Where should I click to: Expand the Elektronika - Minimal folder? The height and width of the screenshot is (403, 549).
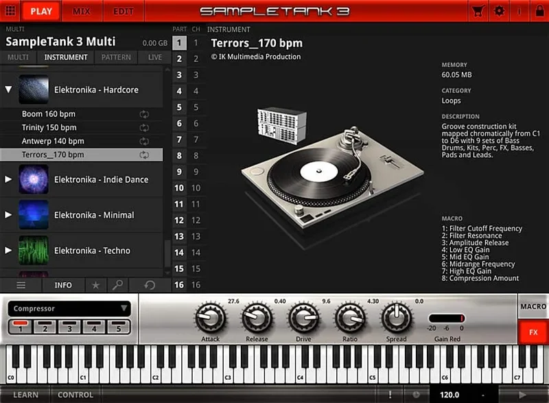point(8,215)
